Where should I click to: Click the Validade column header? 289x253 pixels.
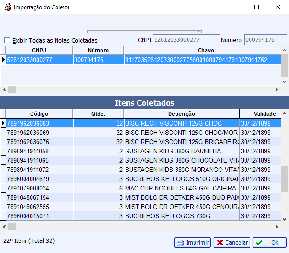coord(260,114)
